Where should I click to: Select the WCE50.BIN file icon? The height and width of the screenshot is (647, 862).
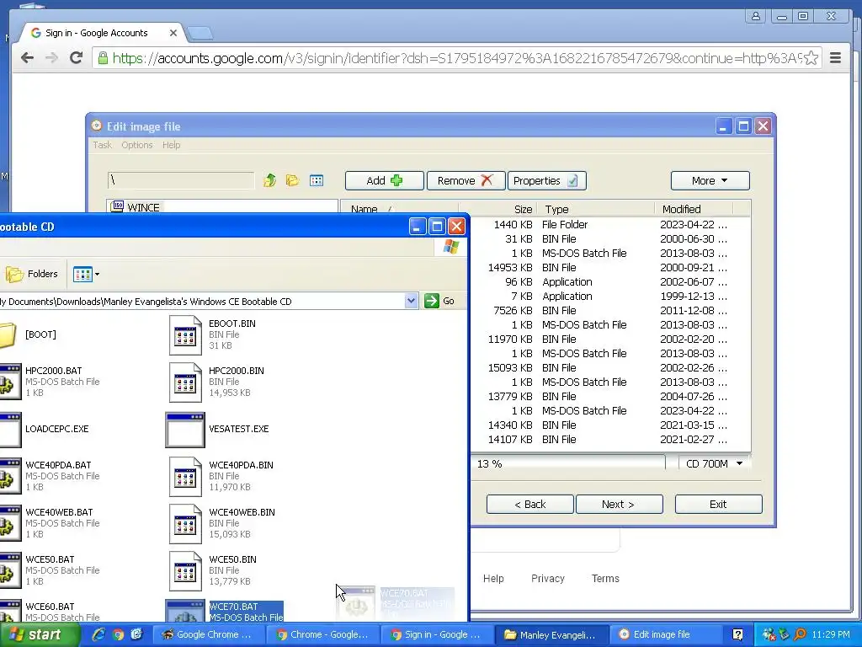(185, 570)
